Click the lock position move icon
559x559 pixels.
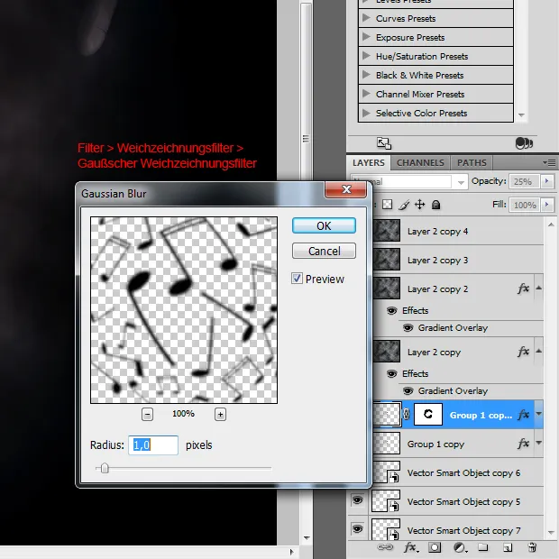[420, 206]
